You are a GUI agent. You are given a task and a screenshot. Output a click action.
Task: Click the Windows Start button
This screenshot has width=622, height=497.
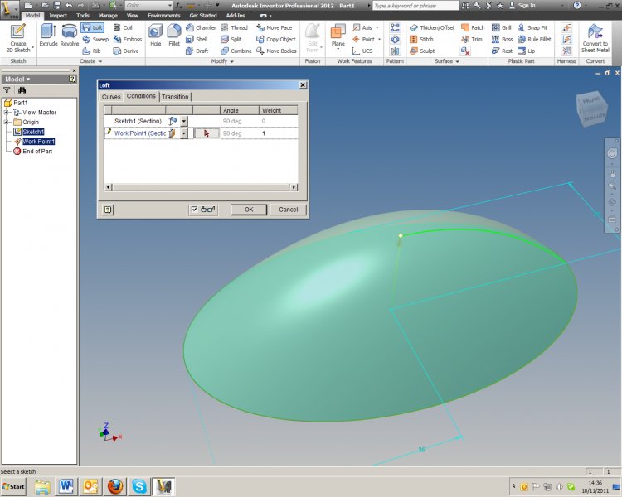coord(14,485)
